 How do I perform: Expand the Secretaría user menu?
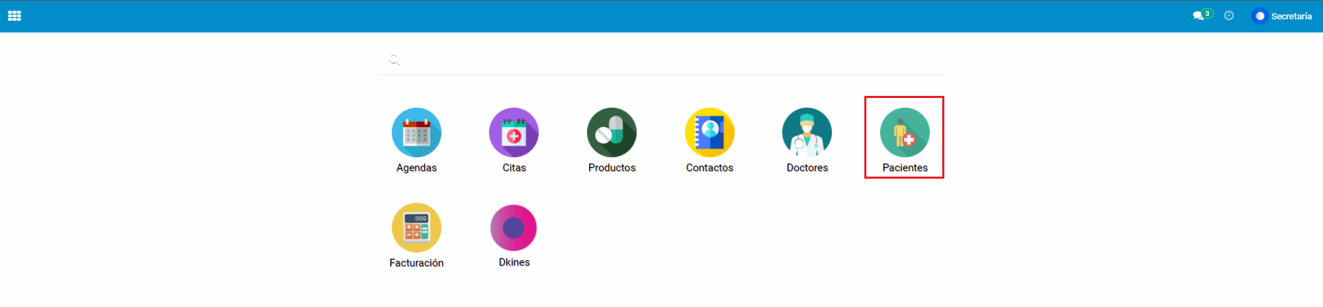point(1291,16)
